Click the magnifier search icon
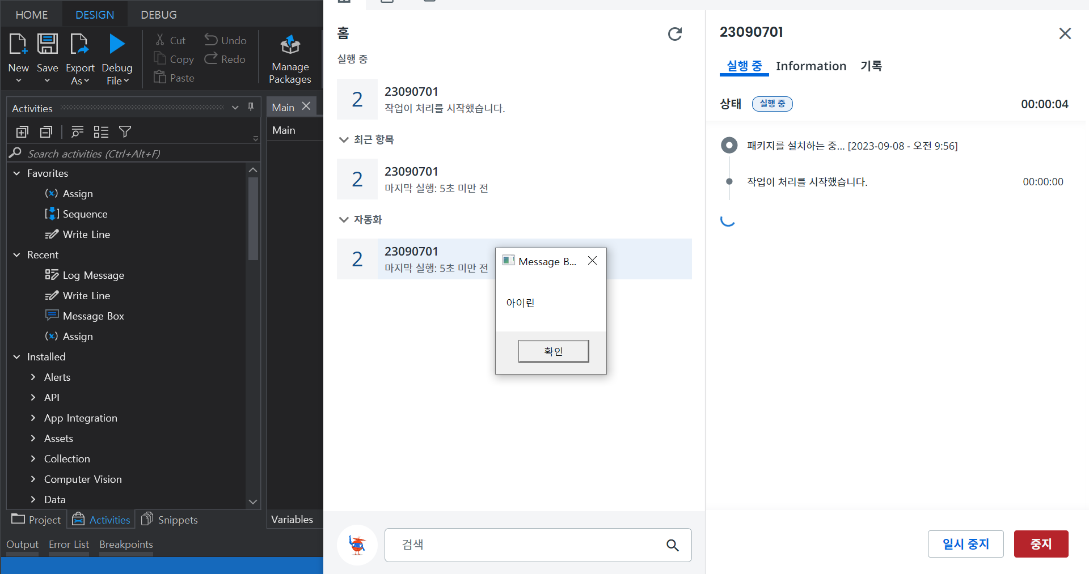 (x=673, y=545)
